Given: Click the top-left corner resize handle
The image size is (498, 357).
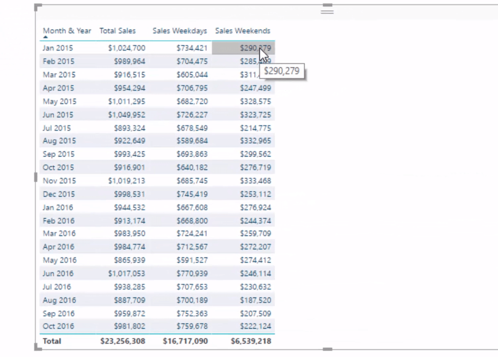Looking at the screenshot, I should (38, 7).
